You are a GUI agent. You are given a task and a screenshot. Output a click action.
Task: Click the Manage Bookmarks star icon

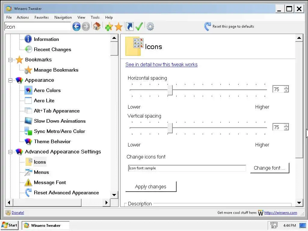(28, 70)
